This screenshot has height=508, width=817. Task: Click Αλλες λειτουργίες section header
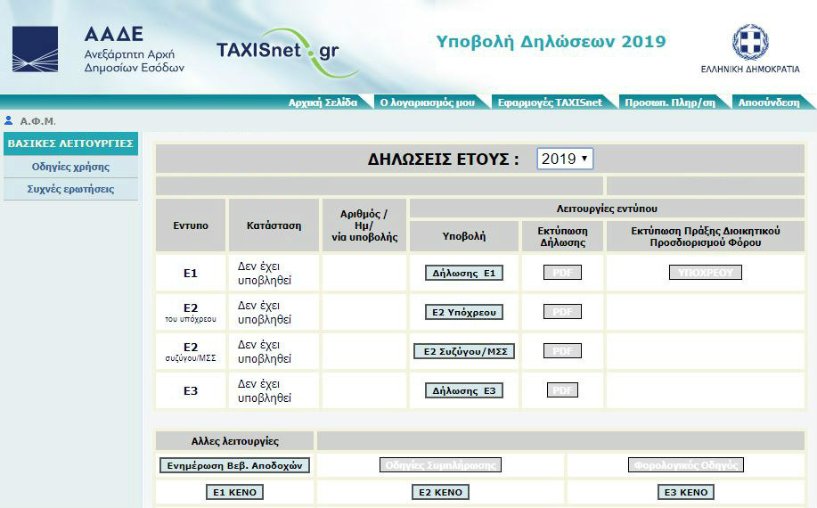234,441
